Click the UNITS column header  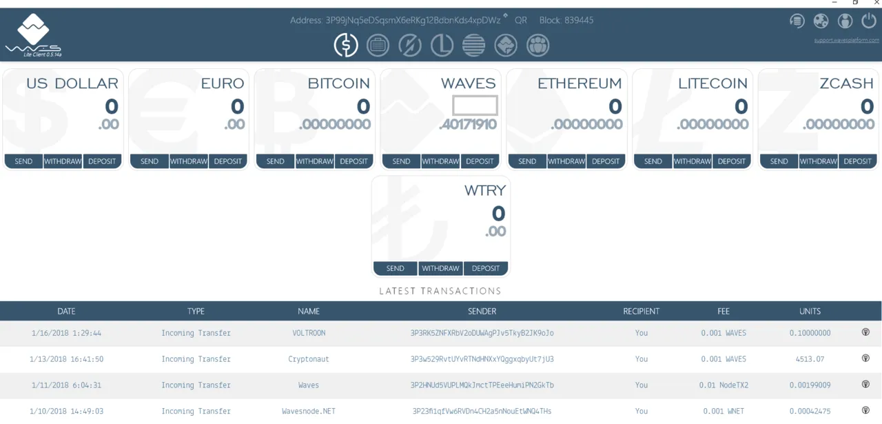click(x=810, y=312)
